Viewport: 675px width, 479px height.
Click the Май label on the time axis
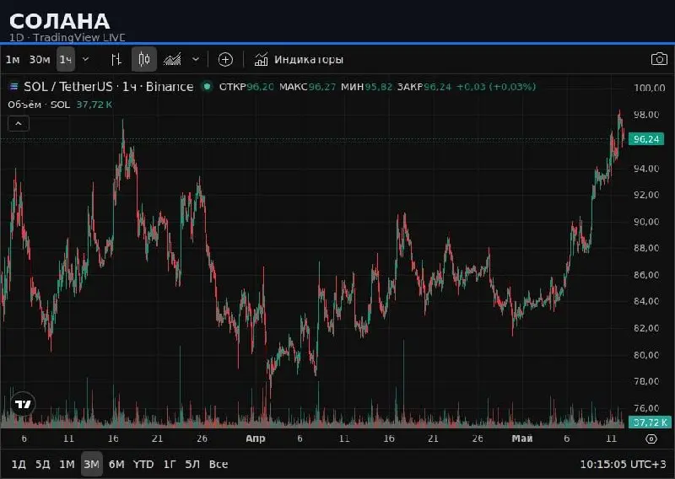pyautogui.click(x=522, y=439)
